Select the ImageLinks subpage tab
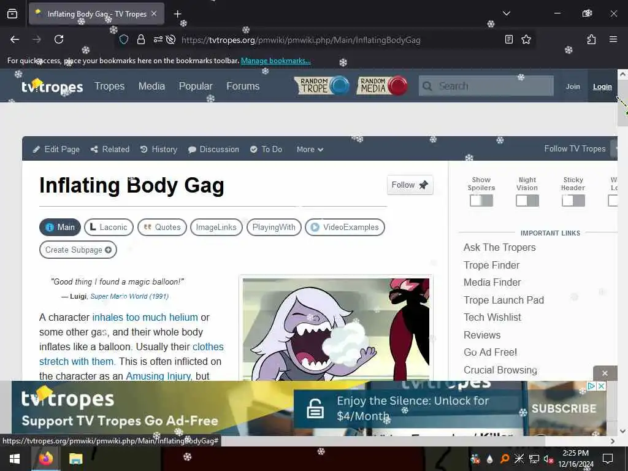 (x=216, y=227)
